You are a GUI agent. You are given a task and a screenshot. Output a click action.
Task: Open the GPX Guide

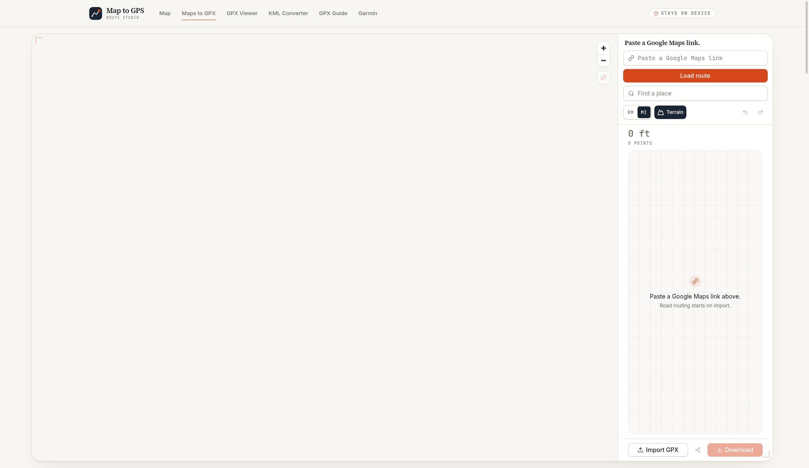point(333,13)
